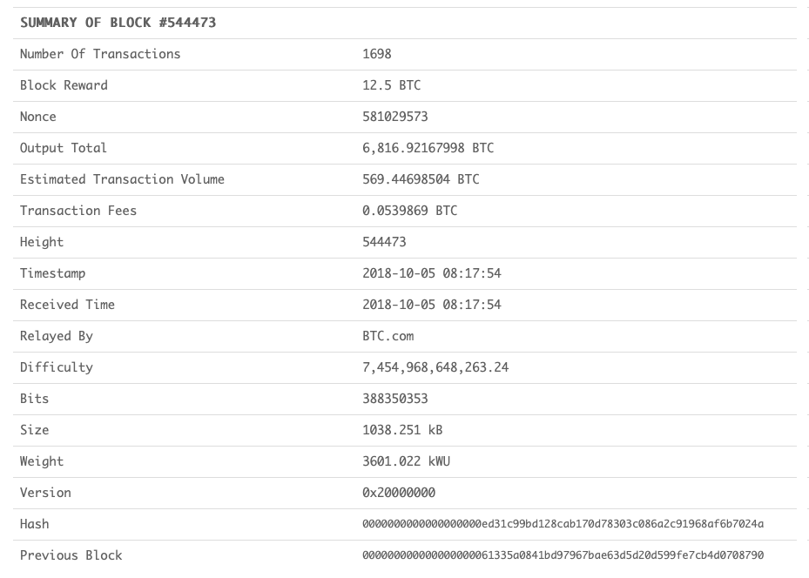
Task: Select the Summary of Block #544473 heading
Action: 118,23
